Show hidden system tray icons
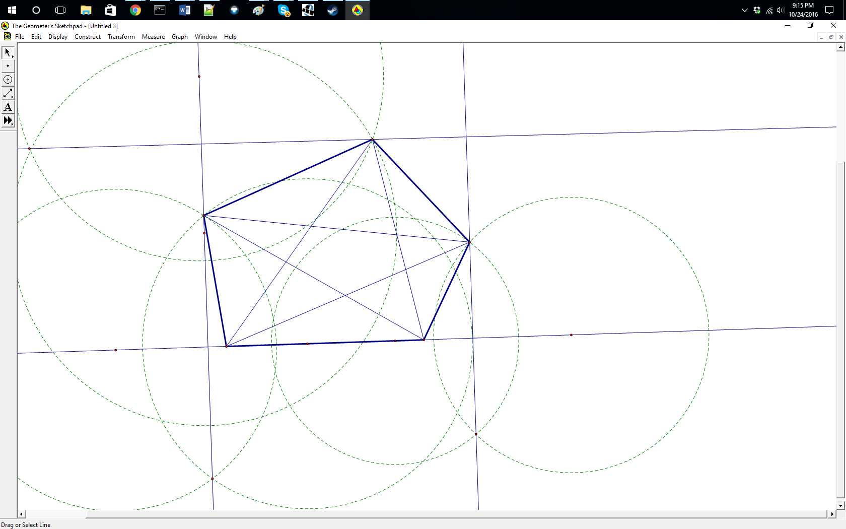The height and width of the screenshot is (529, 846). (x=744, y=10)
